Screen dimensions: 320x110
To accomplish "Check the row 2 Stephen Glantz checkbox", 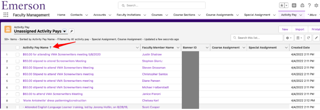I will [17, 61].
